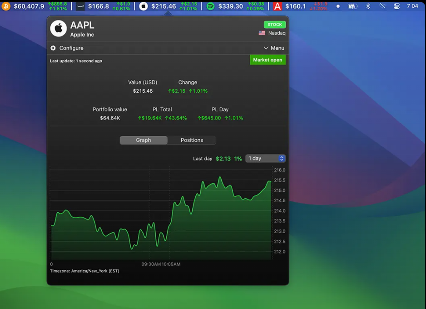The width and height of the screenshot is (426, 309).
Task: Click the white dot indicator in menu bar
Action: tap(338, 6)
